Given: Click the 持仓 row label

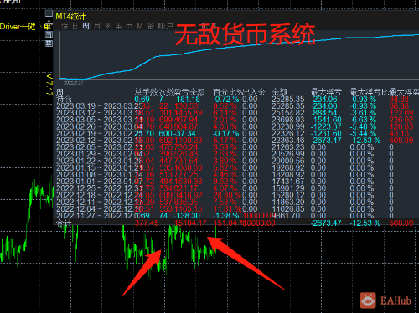Looking at the screenshot, I should [64, 99].
